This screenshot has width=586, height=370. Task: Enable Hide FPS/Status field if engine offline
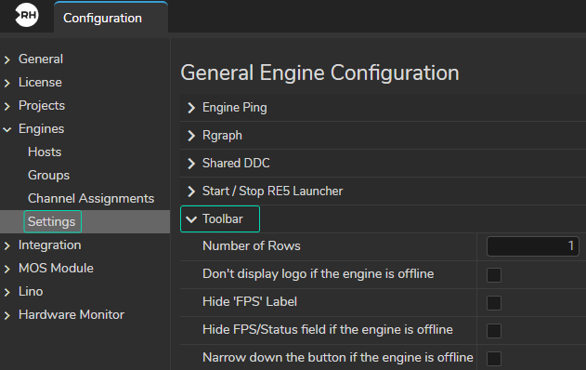pos(494,331)
